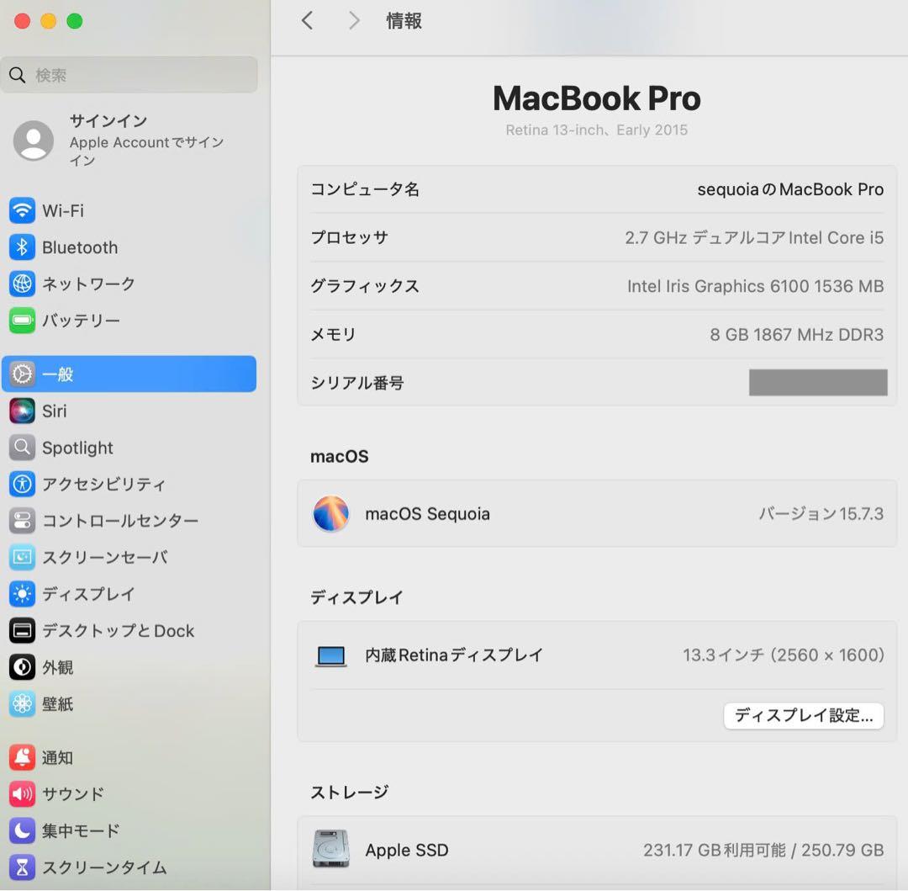Open the Wi-Fi settings icon
Screen dimensions: 908x891
tap(22, 210)
